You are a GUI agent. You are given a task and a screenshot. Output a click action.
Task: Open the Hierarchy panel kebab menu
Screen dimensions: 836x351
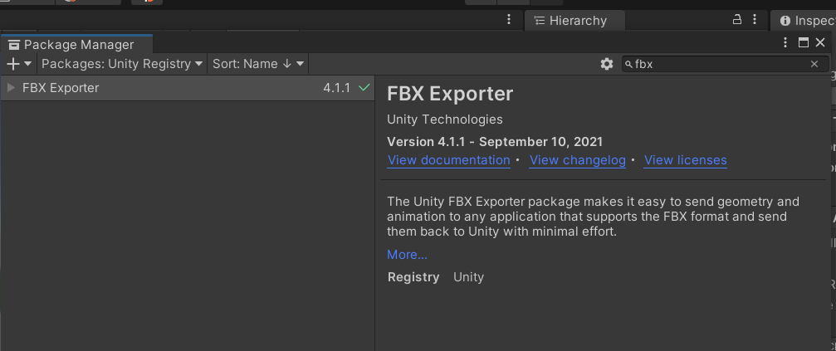coord(754,20)
